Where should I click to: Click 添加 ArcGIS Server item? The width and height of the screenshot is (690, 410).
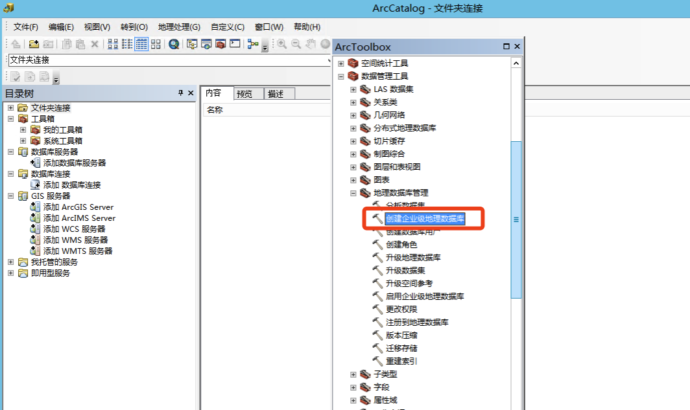[x=78, y=207]
